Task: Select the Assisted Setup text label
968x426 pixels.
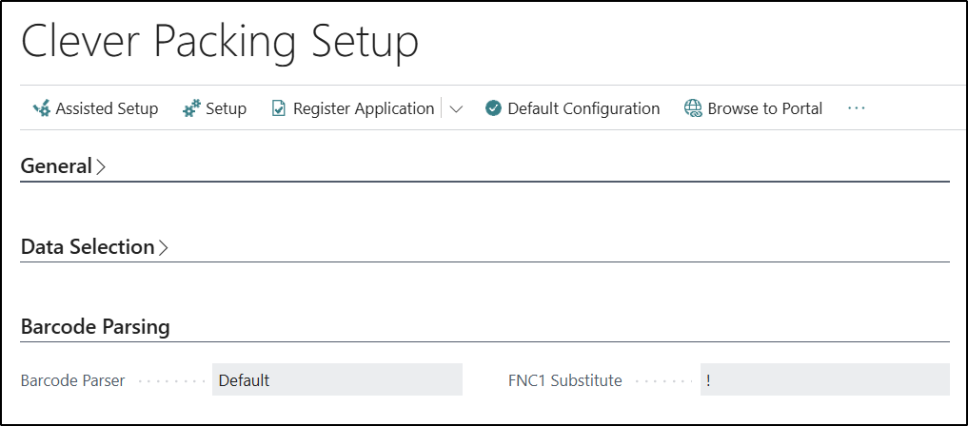Action: [x=107, y=109]
